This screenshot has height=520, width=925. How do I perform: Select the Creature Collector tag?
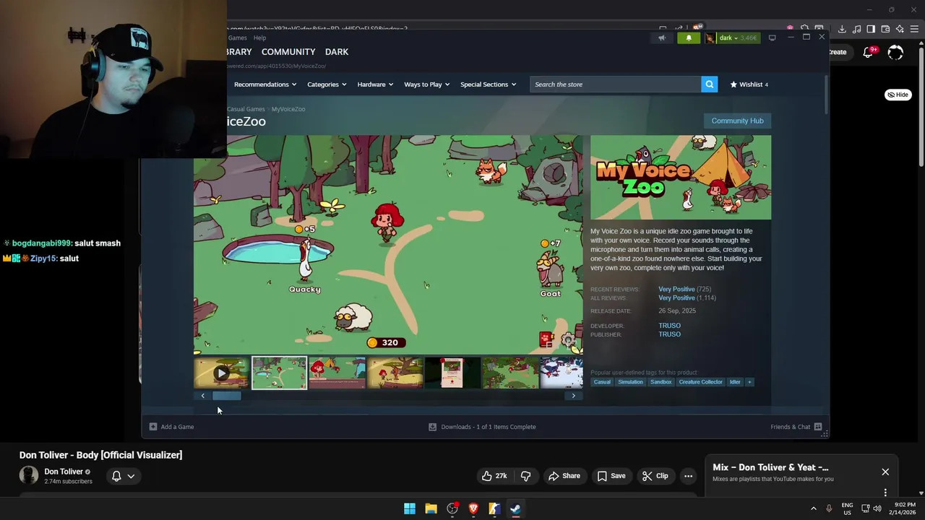[700, 382]
